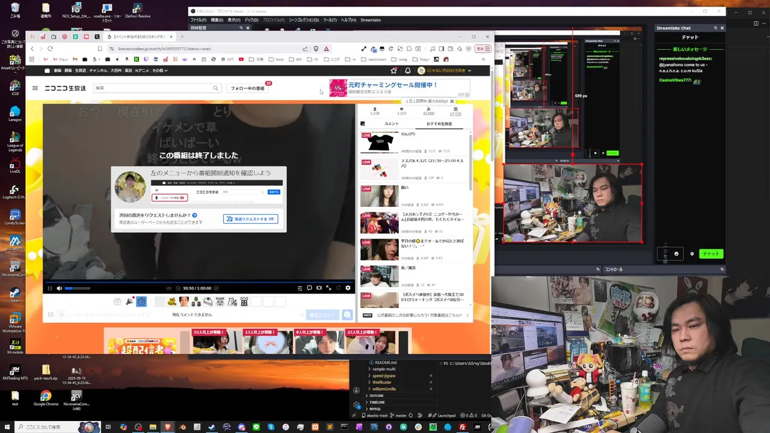770x433 pixels.
Task: Click 大百科 in Niconico top bar
Action: coord(116,70)
